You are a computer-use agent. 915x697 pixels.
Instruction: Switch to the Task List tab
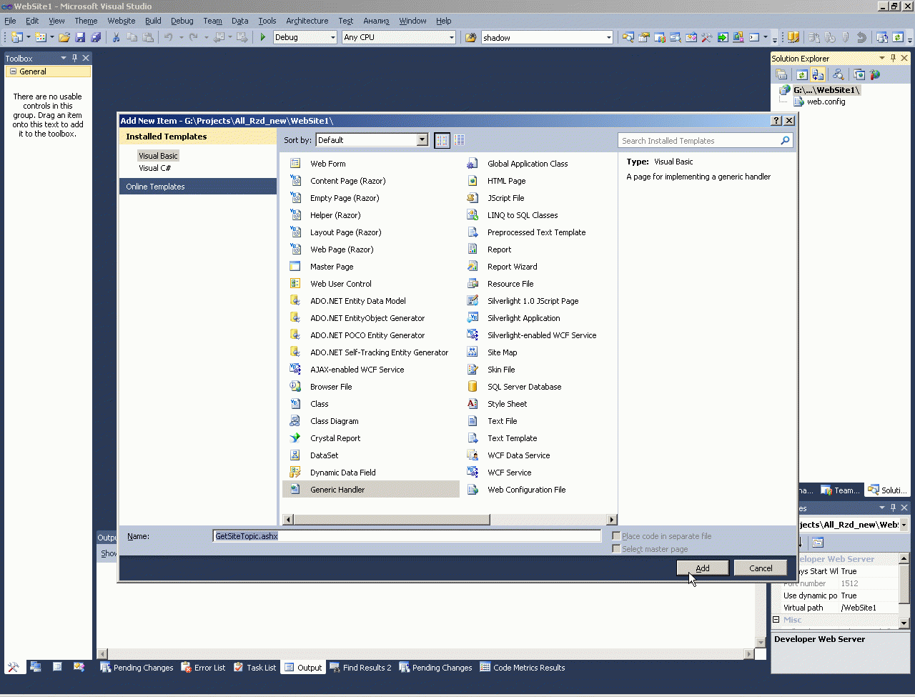tap(255, 668)
